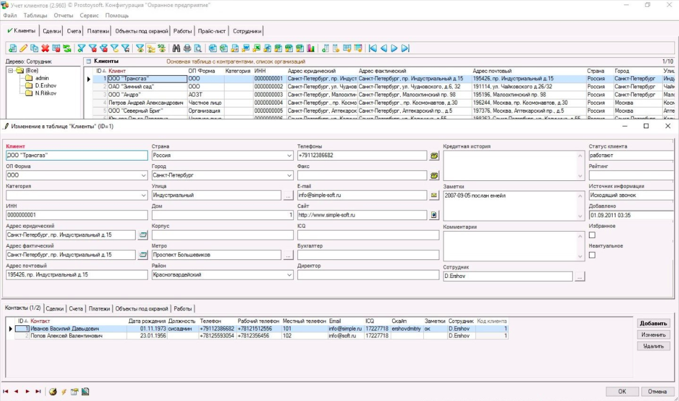
Task: Open the Отчеты menu
Action: point(63,16)
